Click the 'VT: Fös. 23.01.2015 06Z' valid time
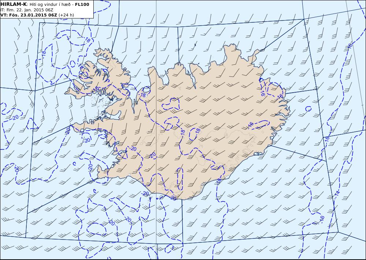 29,15
